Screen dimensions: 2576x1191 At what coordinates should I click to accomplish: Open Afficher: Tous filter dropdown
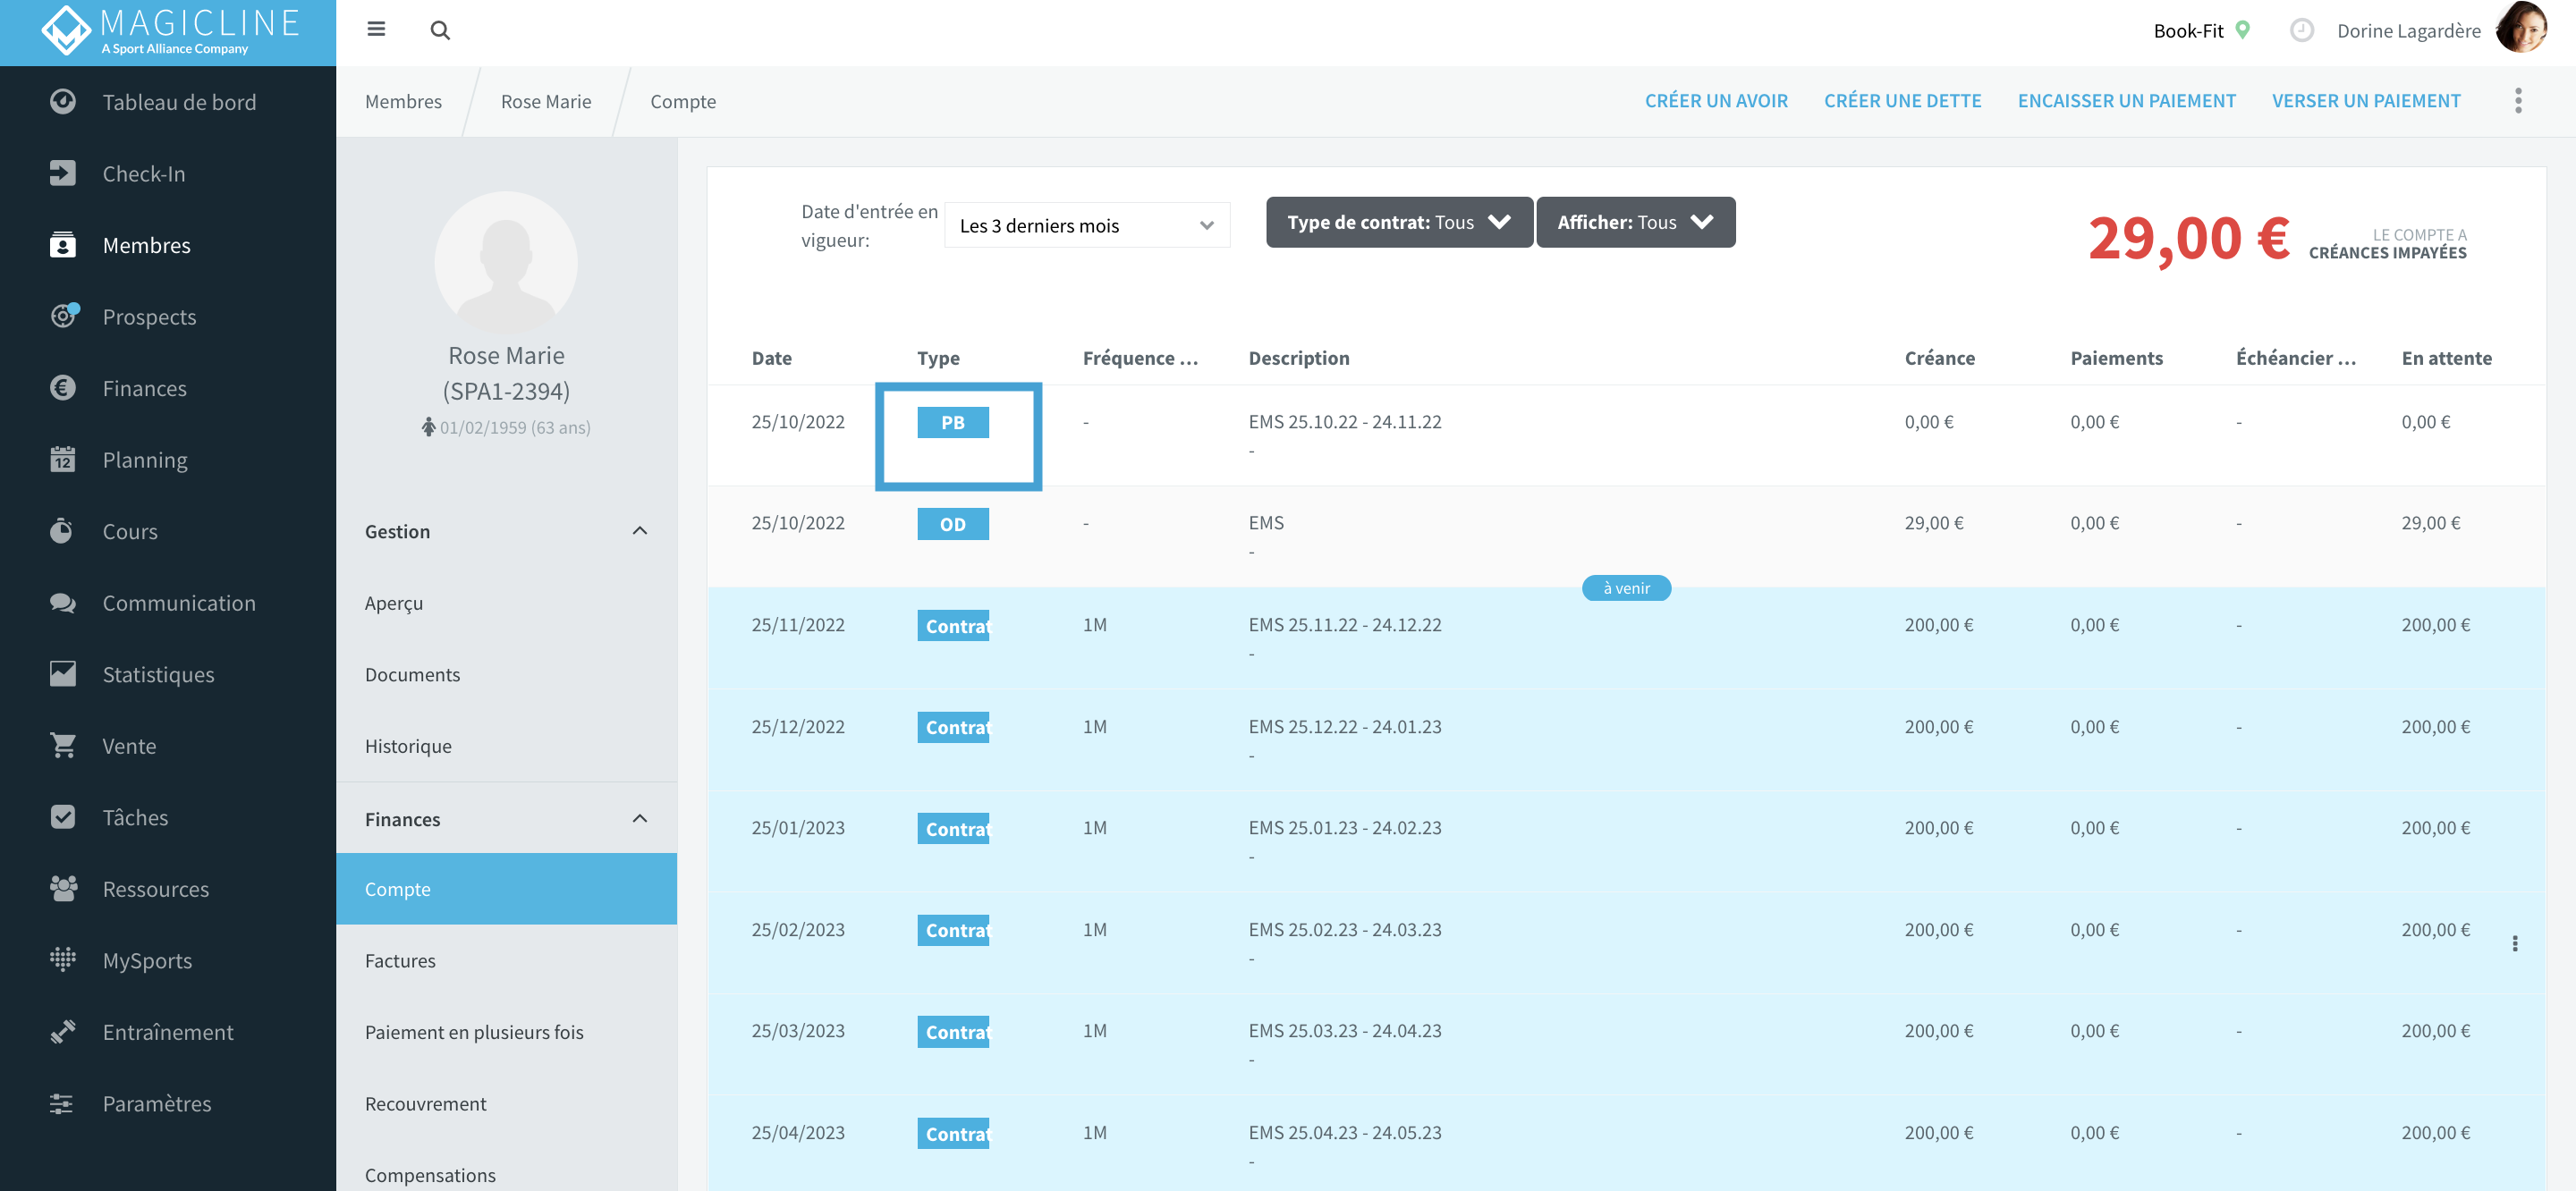1635,222
